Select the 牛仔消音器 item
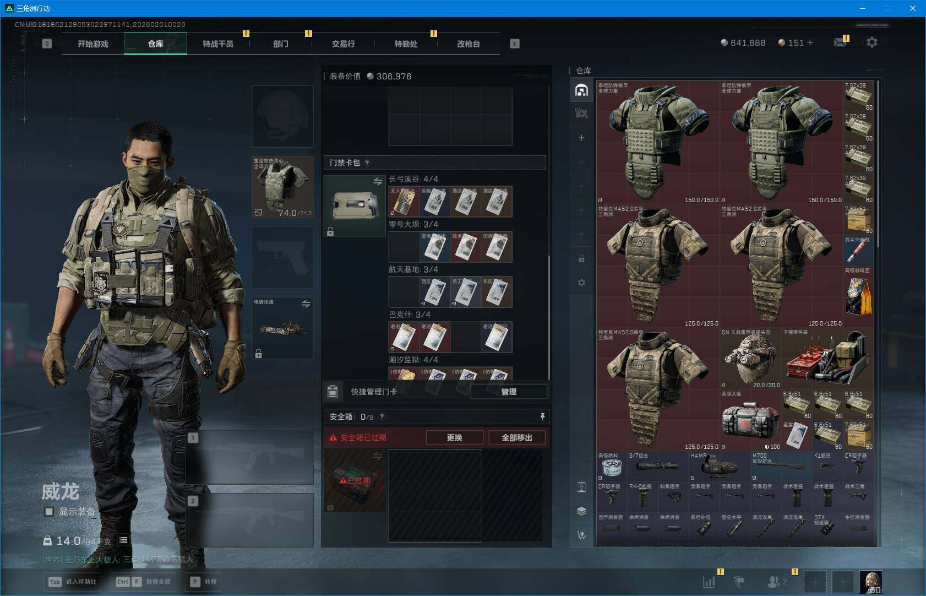 coord(859,528)
